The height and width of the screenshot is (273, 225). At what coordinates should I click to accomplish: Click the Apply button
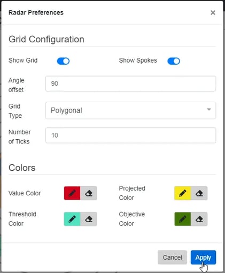pos(203,257)
